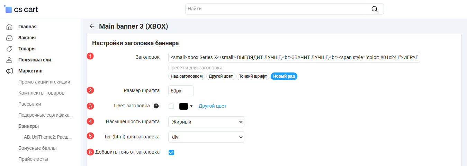
Task: Go back using the arrow before Main banner 3
Action: pos(92,26)
